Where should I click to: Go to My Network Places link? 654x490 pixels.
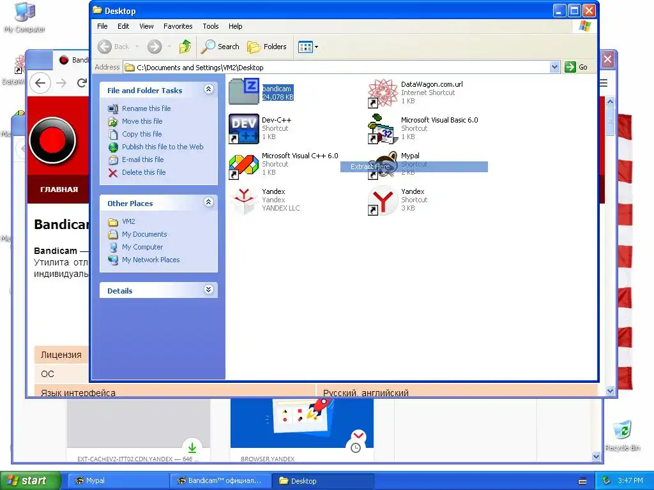pos(151,260)
